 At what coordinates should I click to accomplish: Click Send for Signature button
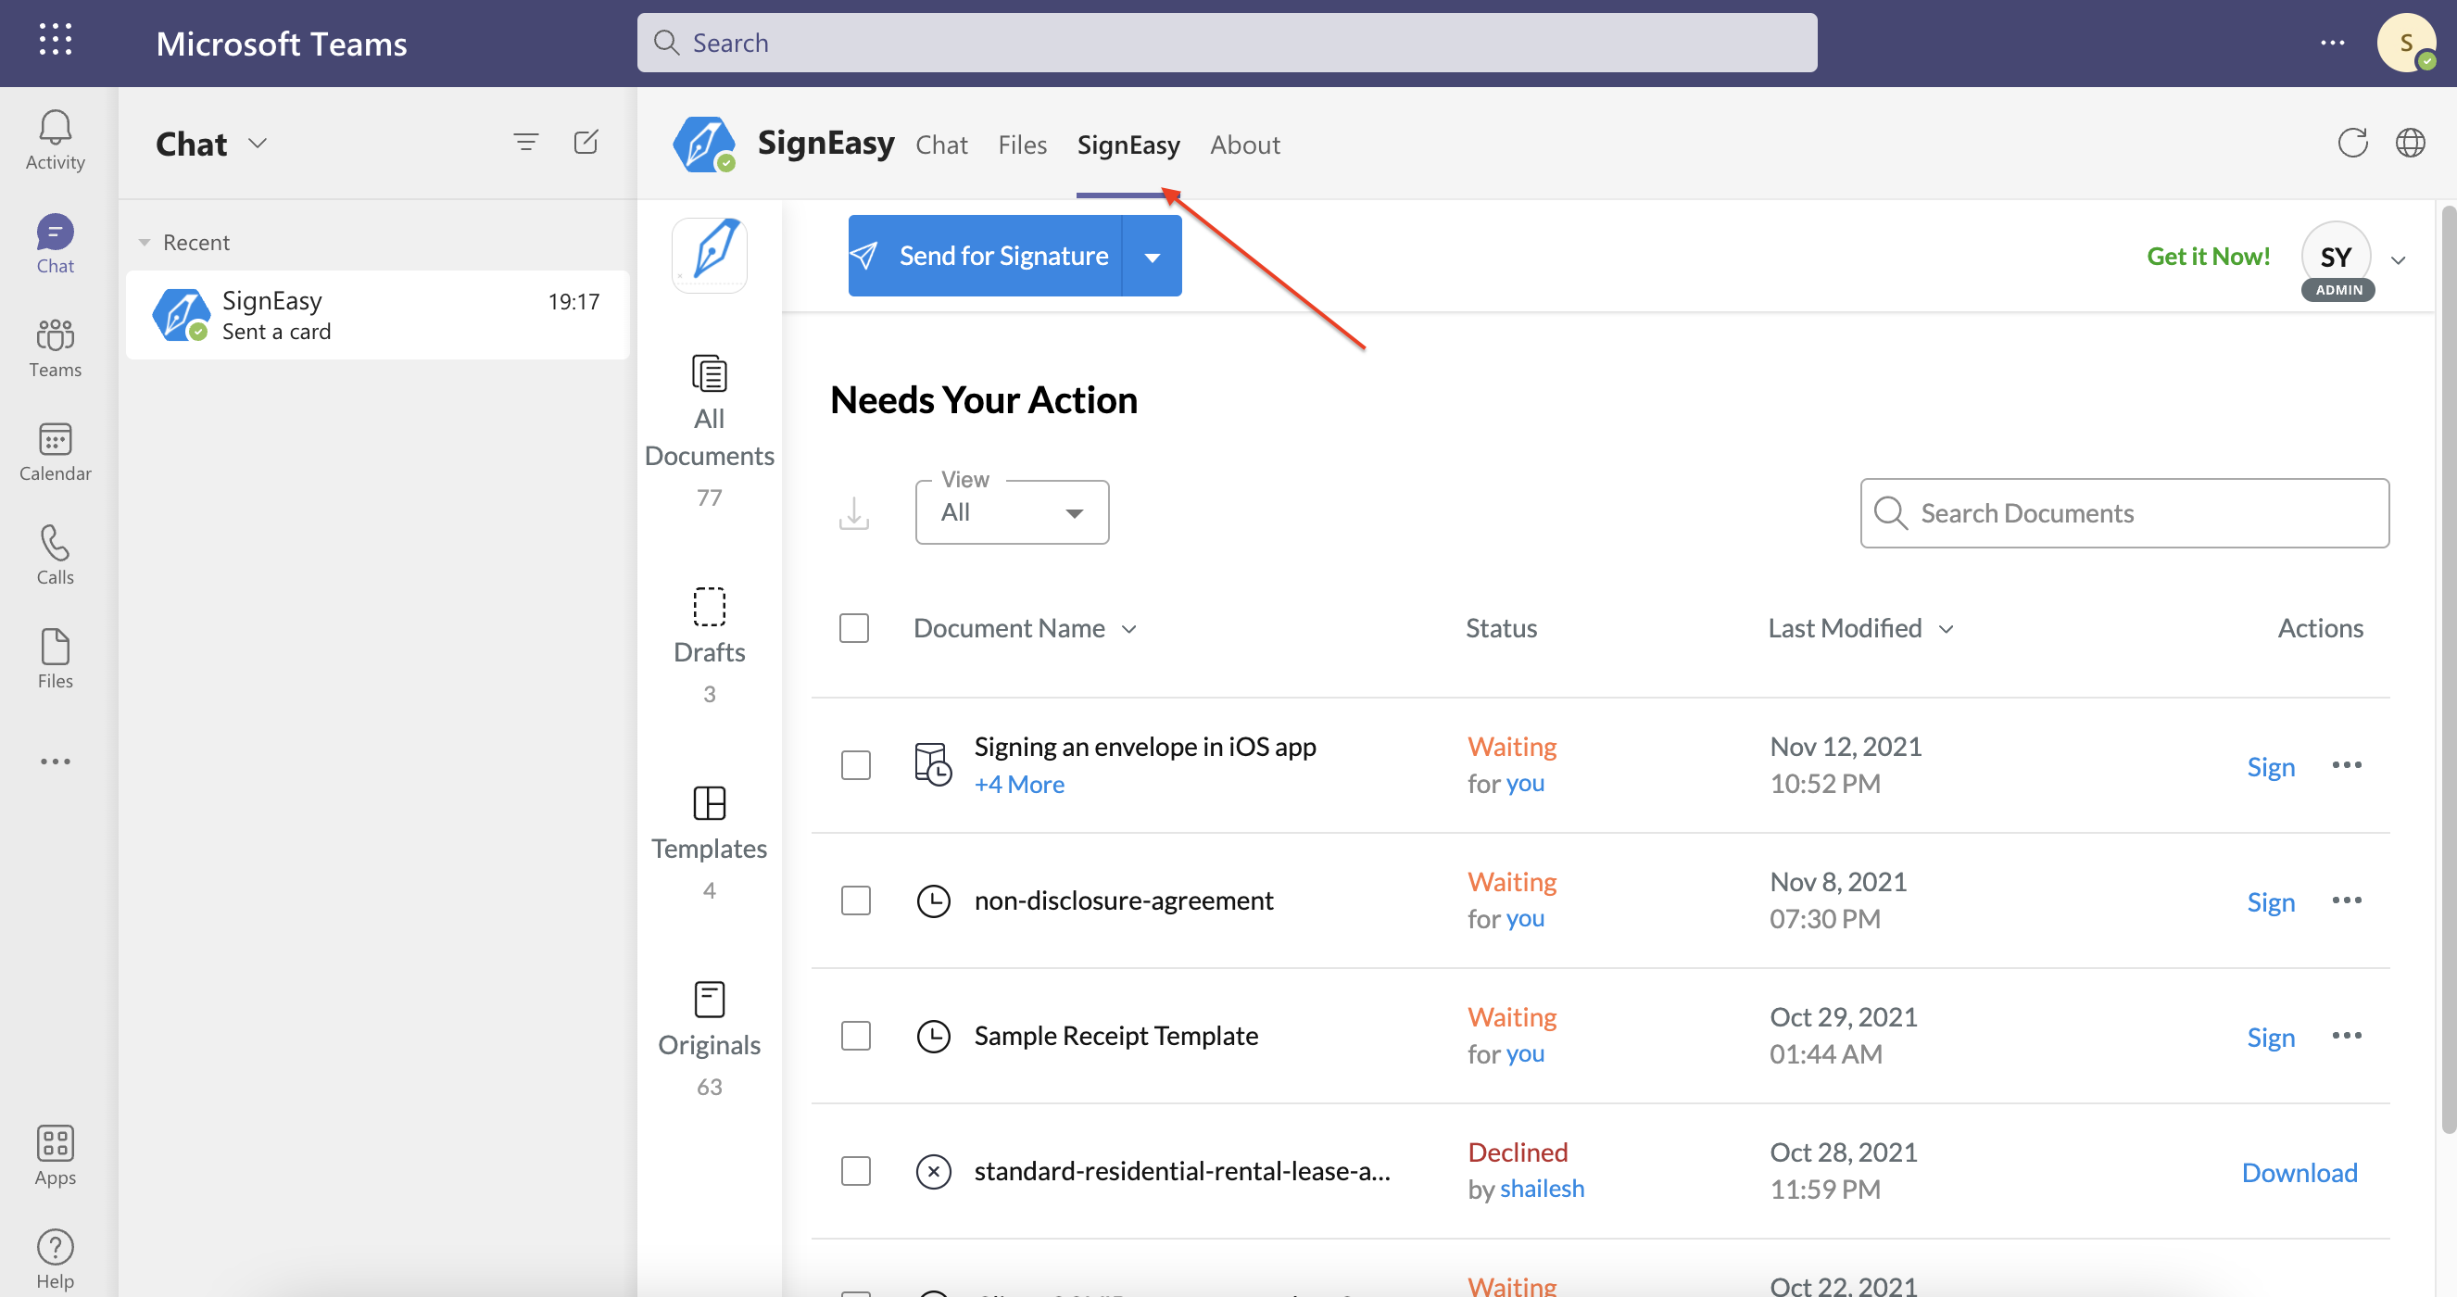tap(985, 256)
